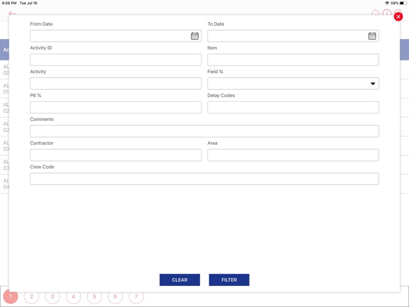Click the To Date input field
409x307 pixels.
point(293,36)
